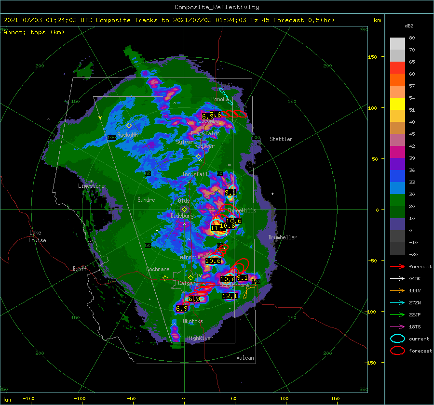Pick the bright green 30 dBZ swatch
The image size is (434, 405).
tap(397, 200)
